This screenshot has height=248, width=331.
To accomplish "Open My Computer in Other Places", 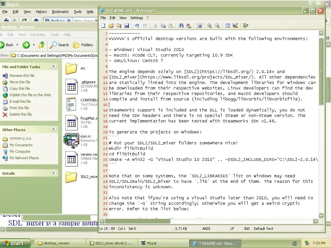I will tap(20, 151).
